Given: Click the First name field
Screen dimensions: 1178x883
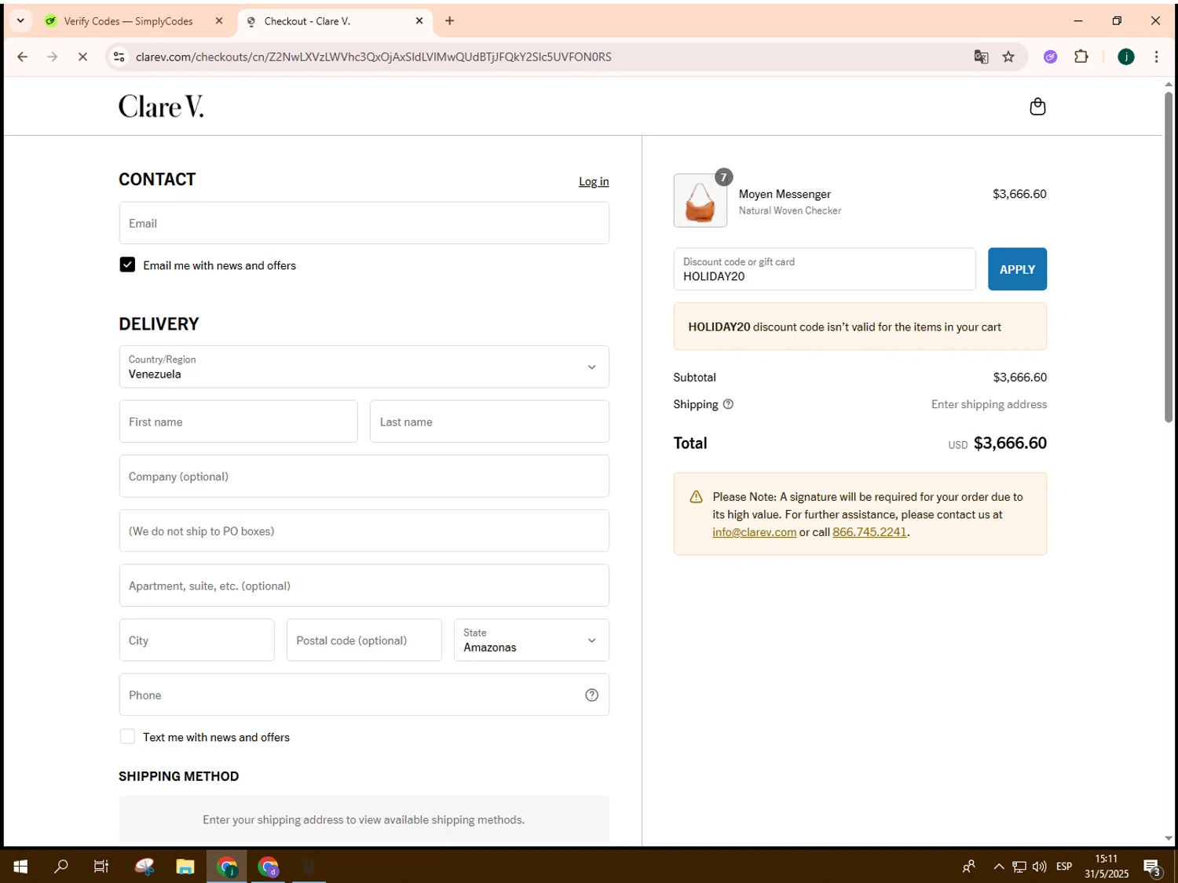Looking at the screenshot, I should click(238, 421).
